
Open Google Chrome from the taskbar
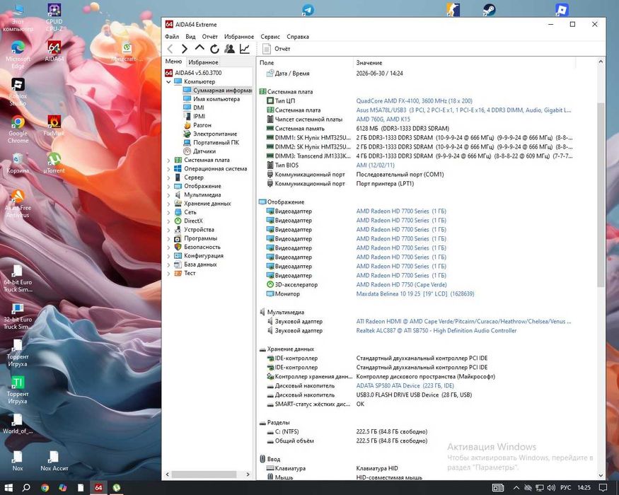[45, 487]
